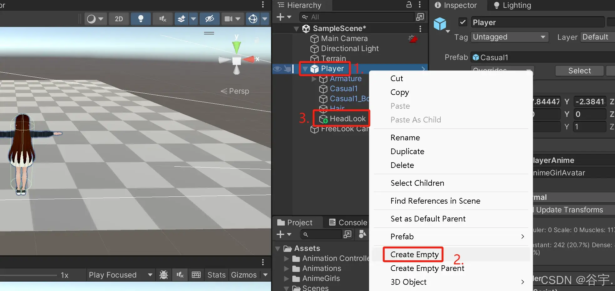This screenshot has width=615, height=291.
Task: Collapse the Player object tree
Action: (x=305, y=69)
